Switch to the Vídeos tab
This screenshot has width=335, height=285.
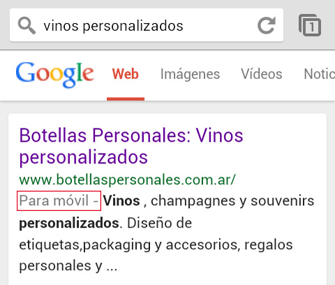[262, 74]
